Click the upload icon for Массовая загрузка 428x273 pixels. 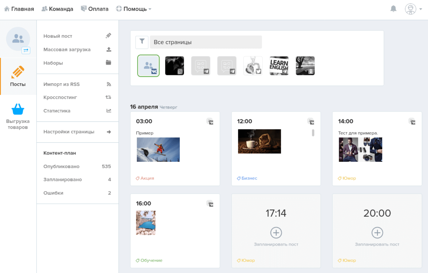[109, 49]
